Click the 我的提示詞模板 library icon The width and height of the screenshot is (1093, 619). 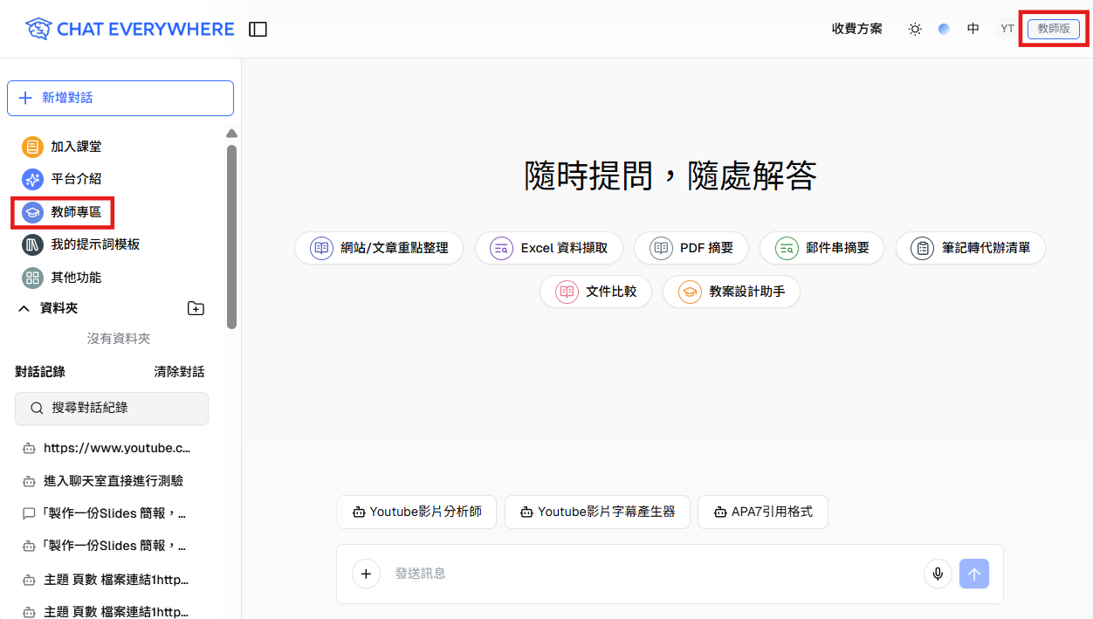32,244
